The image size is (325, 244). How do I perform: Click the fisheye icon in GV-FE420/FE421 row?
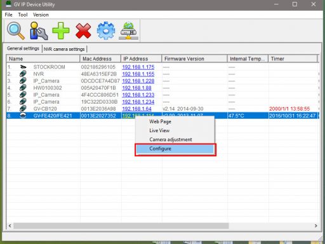(23, 116)
